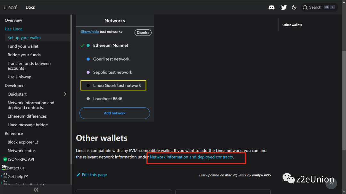Click the Linea logo

click(x=11, y=7)
